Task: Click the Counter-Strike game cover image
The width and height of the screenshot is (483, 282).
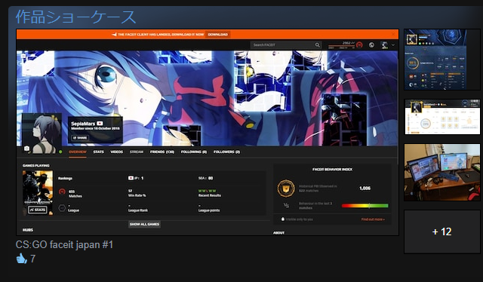Action: click(x=38, y=193)
